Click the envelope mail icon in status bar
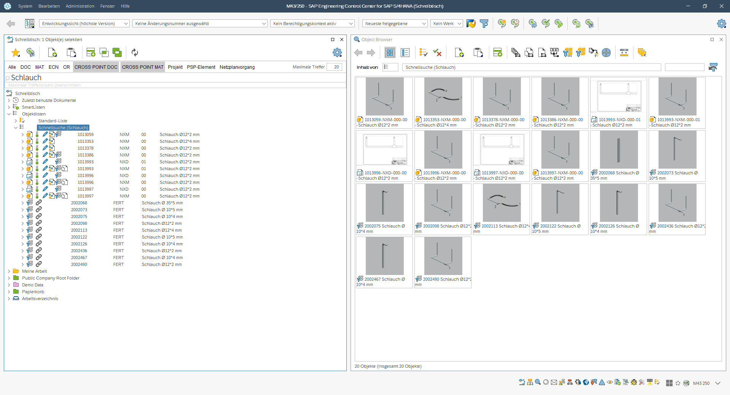Screen dimensions: 730x395 click(x=554, y=382)
